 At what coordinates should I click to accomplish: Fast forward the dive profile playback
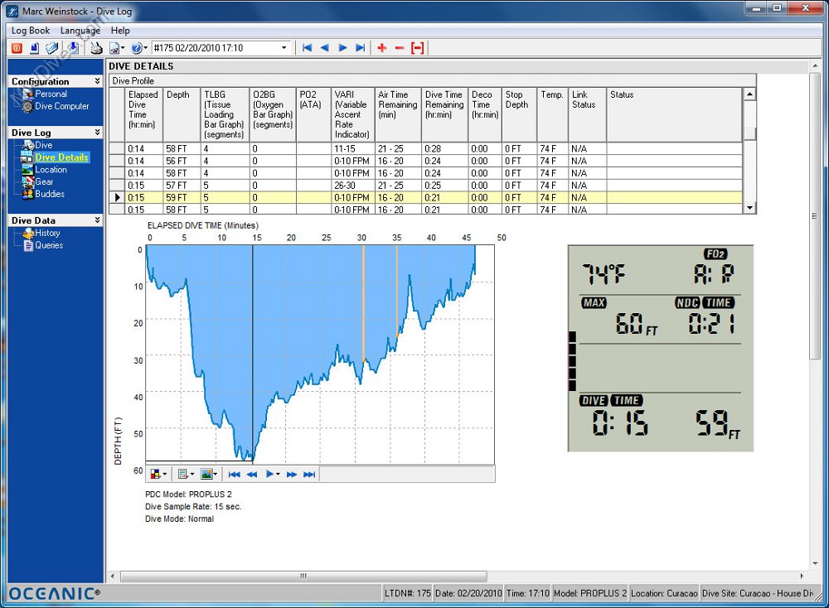pos(291,475)
